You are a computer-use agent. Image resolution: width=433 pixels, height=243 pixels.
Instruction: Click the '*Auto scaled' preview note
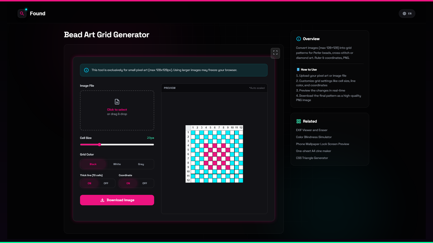pyautogui.click(x=257, y=88)
